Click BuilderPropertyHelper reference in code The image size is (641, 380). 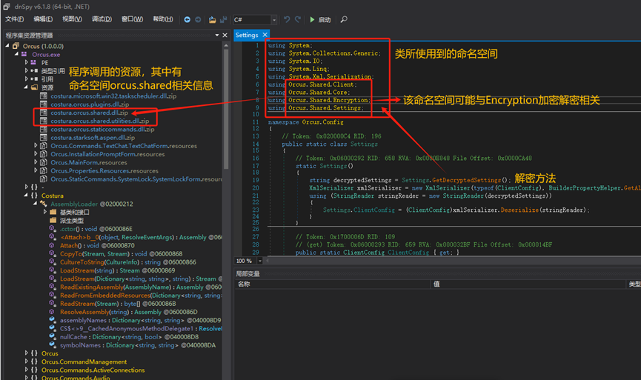click(x=585, y=188)
